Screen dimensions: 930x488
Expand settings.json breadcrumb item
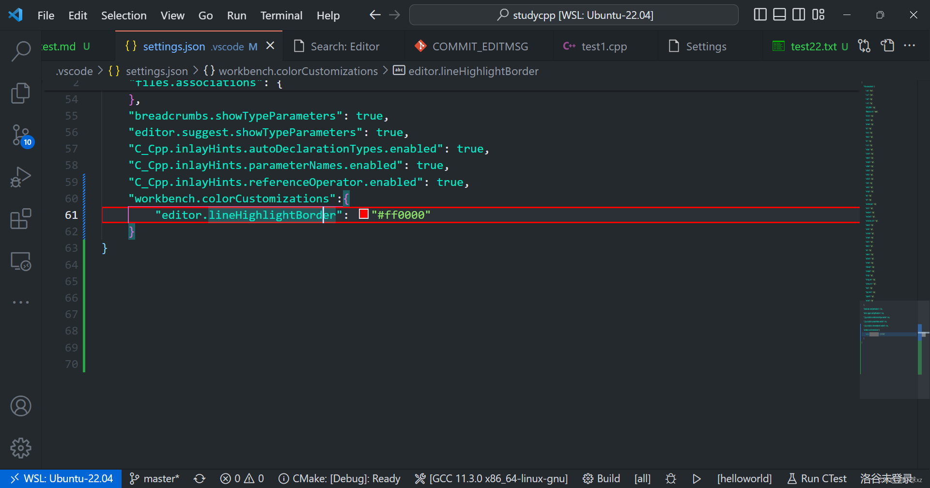tap(148, 71)
